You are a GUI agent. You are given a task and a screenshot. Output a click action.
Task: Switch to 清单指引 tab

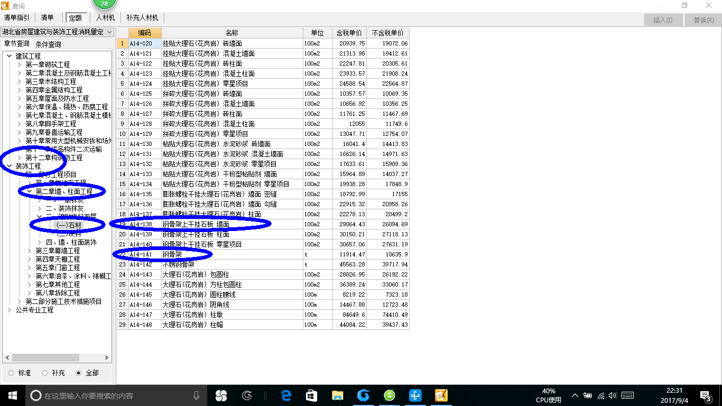click(x=17, y=17)
